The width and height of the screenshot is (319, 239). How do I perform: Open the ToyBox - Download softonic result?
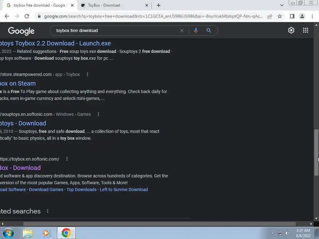[20, 168]
